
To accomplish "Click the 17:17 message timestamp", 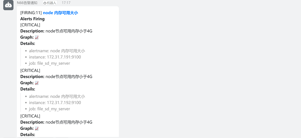I will [66, 3].
